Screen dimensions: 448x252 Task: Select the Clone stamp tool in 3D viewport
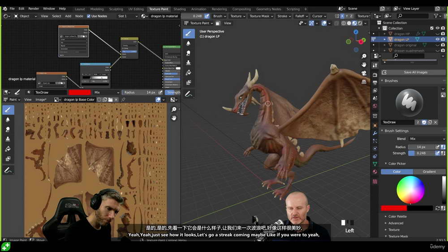[189, 63]
